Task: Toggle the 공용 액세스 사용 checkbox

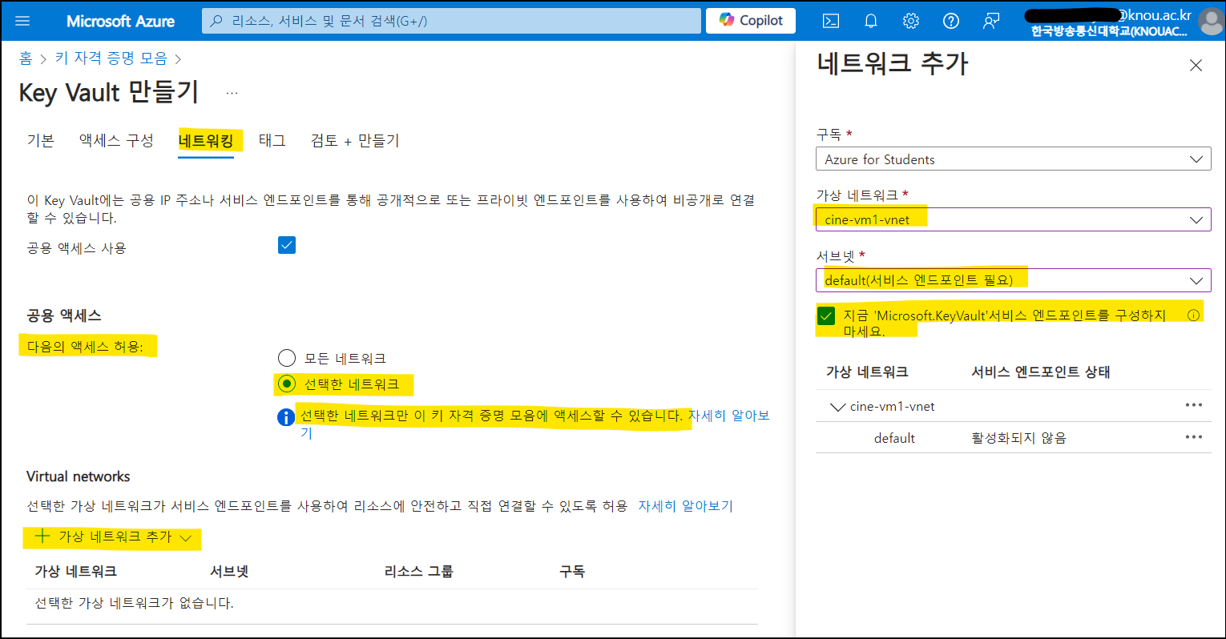Action: [287, 245]
